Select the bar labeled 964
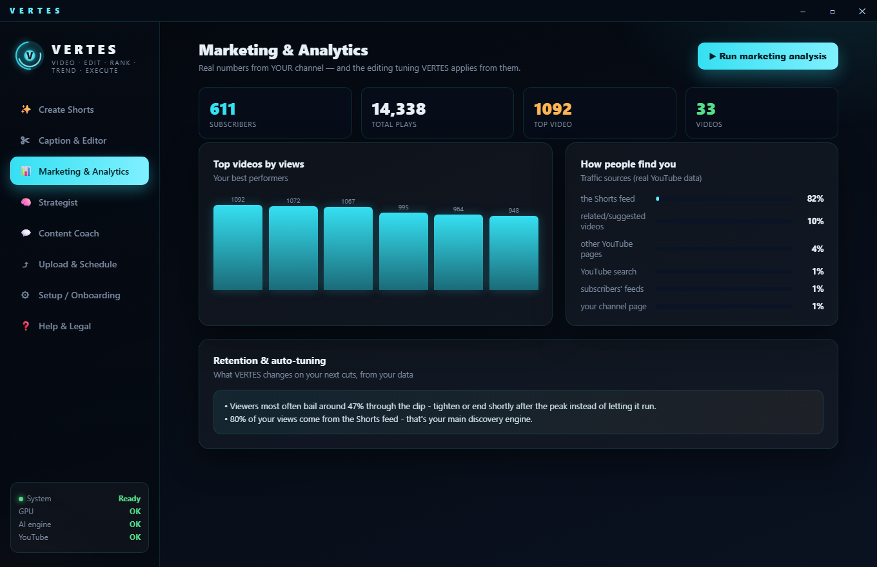Viewport: 877px width, 567px height. [458, 252]
